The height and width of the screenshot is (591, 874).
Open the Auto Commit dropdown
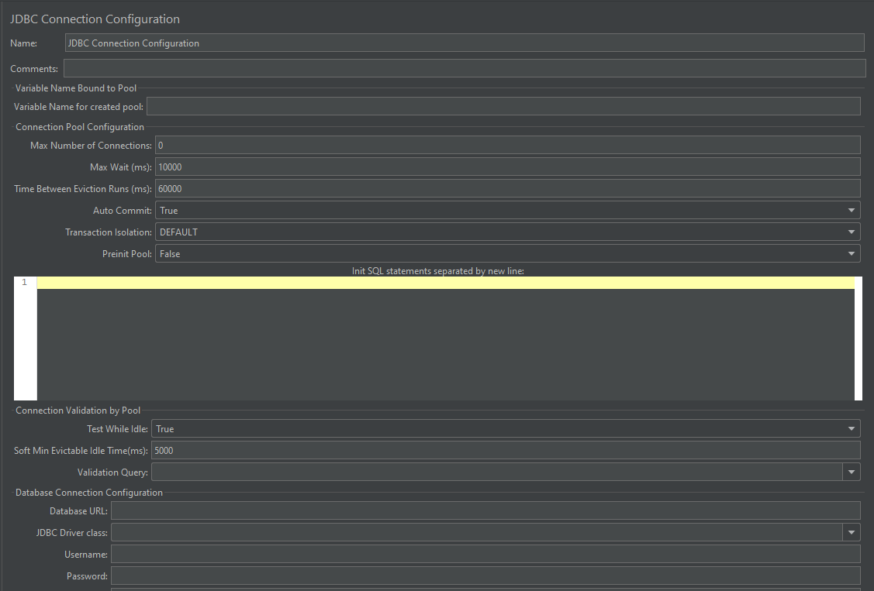pyautogui.click(x=507, y=211)
